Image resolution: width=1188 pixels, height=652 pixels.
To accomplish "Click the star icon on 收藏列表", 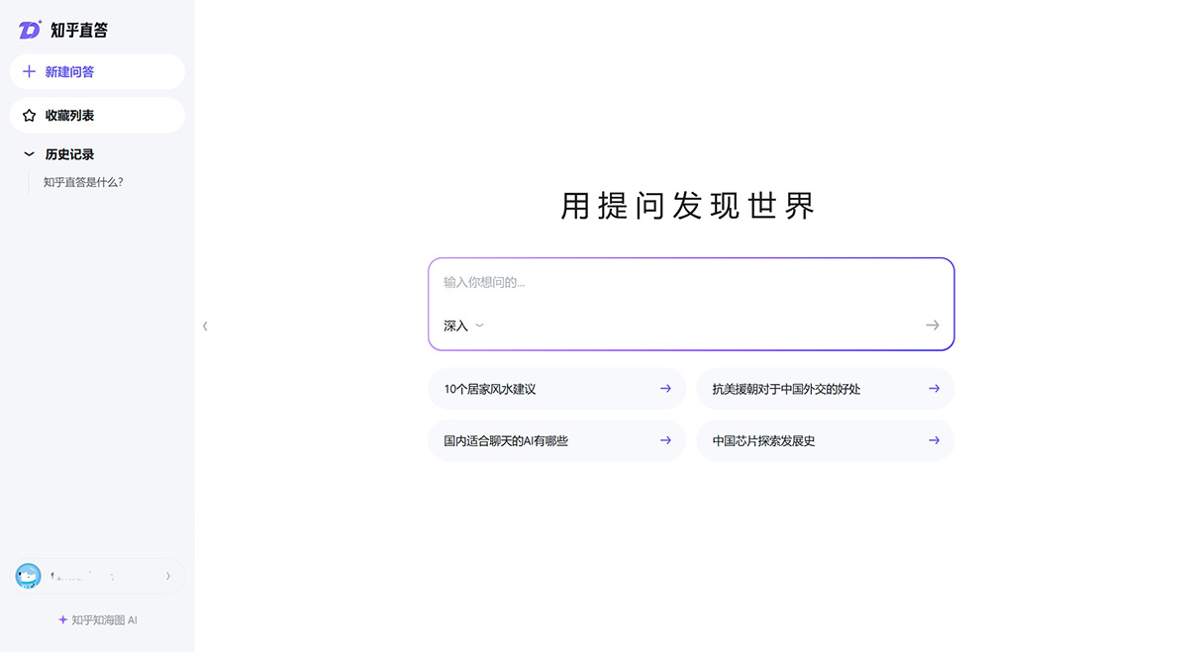I will click(27, 115).
